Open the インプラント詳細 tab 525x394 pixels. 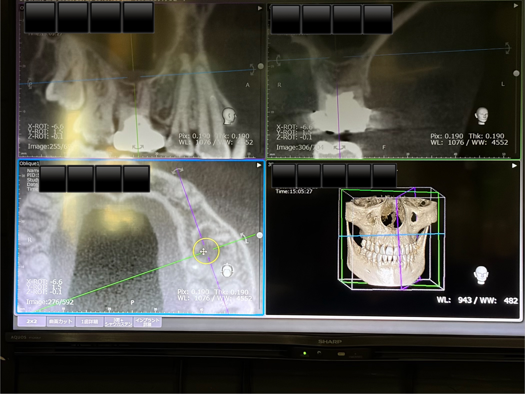tap(147, 322)
